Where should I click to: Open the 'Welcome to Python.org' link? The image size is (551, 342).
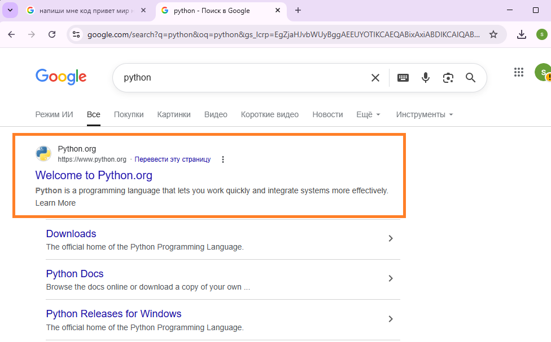pos(94,175)
